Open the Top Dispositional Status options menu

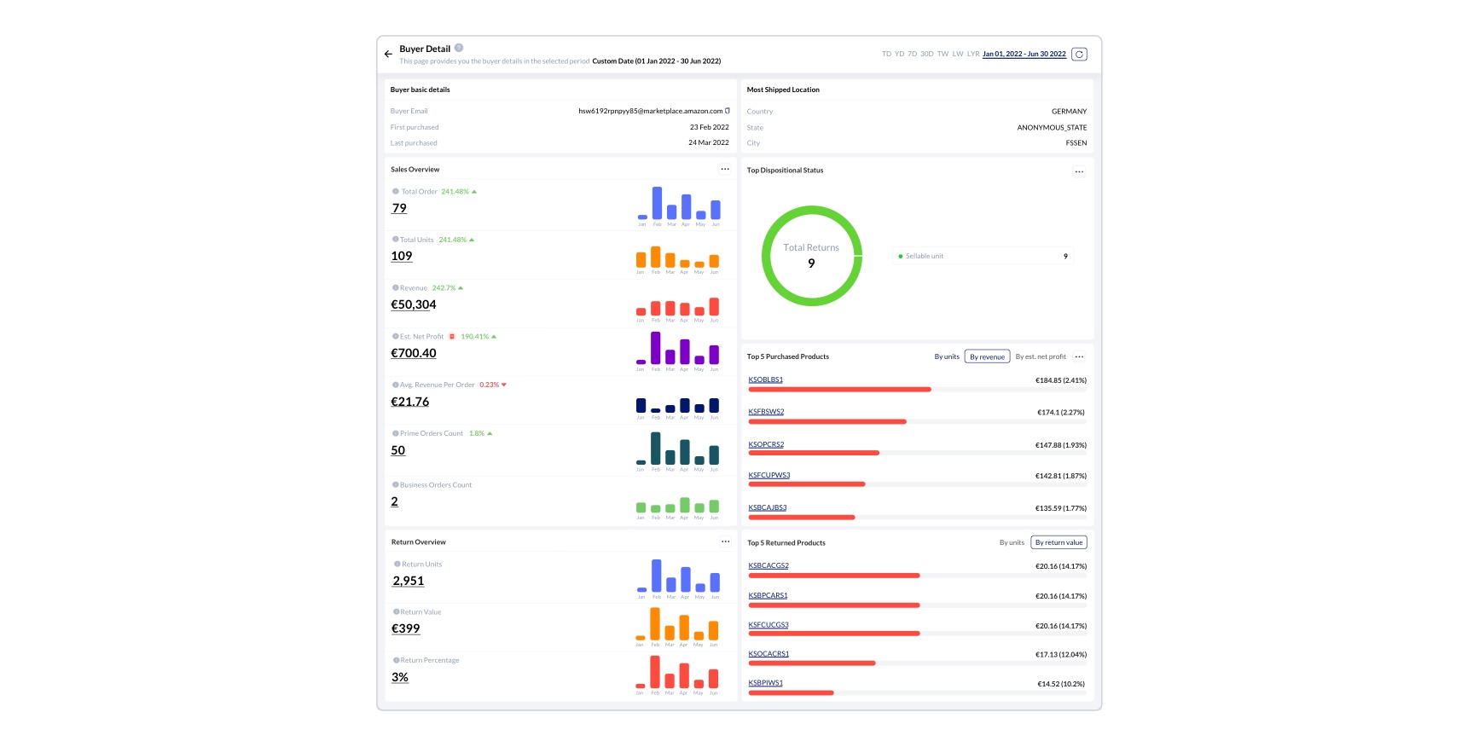pos(1079,171)
